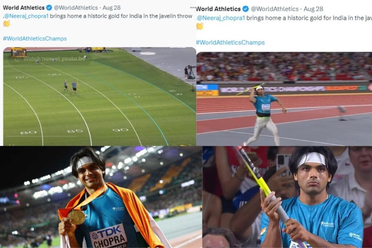
Task: Open the three-dot more options menu
Action: pos(193,8)
